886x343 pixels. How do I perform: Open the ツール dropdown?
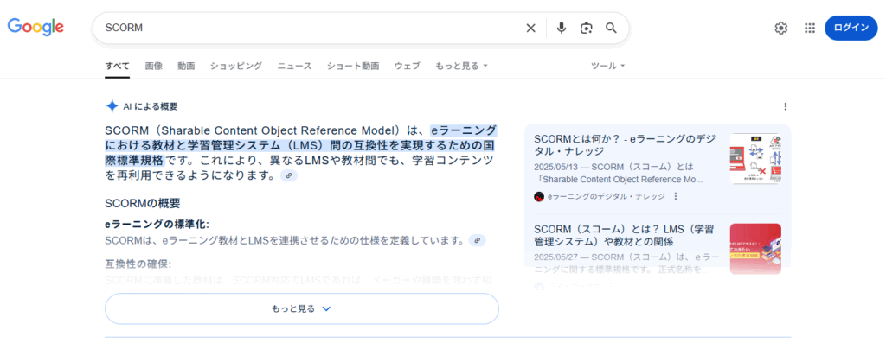[x=607, y=66]
